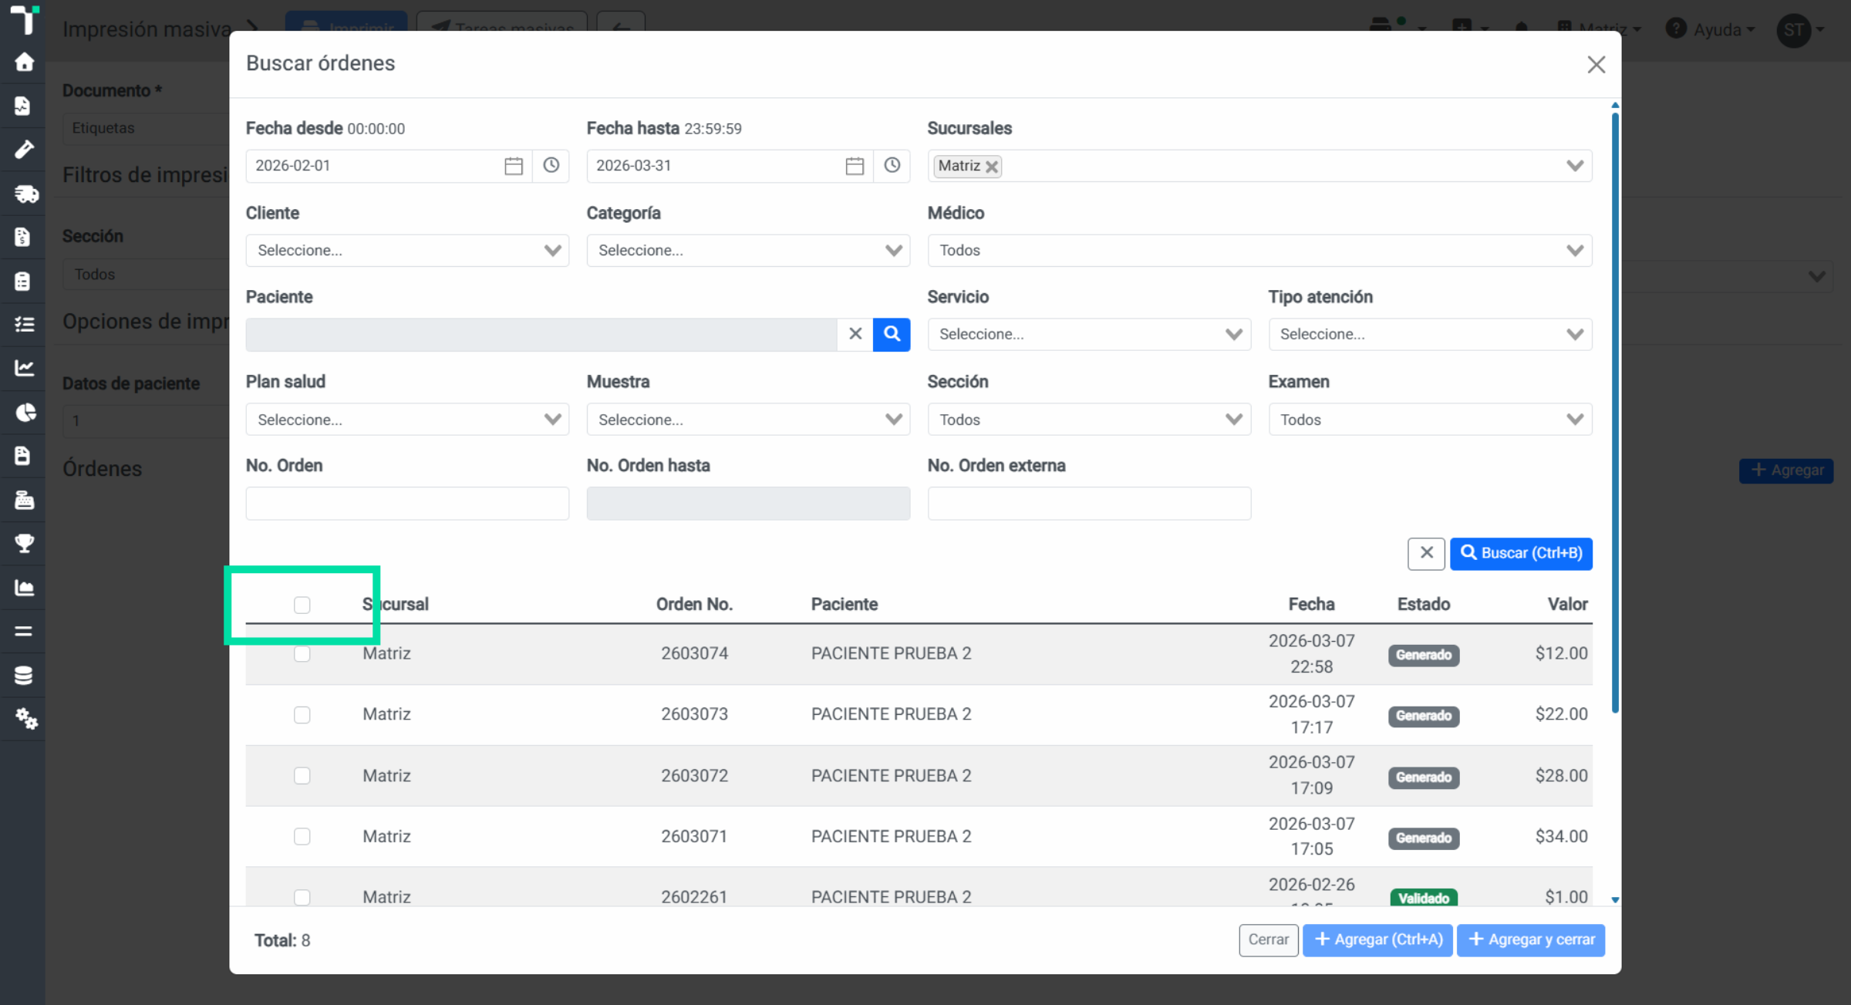Open the trophy icon in sidebar
The height and width of the screenshot is (1005, 1851).
23,544
